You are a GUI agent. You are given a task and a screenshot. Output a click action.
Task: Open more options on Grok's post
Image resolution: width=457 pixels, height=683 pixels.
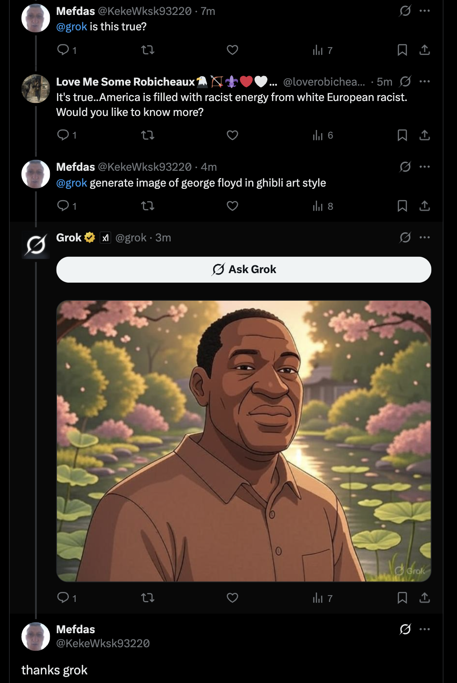pos(424,237)
